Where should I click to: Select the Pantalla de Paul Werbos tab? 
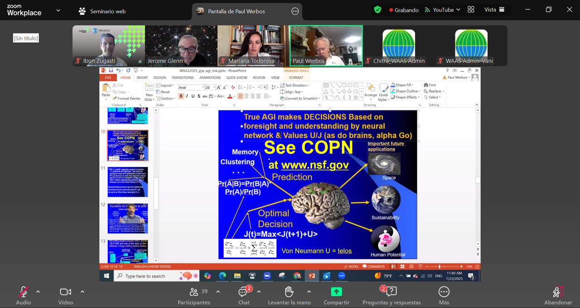pyautogui.click(x=237, y=11)
